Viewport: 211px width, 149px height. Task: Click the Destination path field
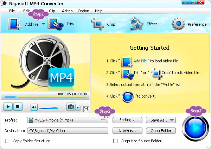(68, 131)
